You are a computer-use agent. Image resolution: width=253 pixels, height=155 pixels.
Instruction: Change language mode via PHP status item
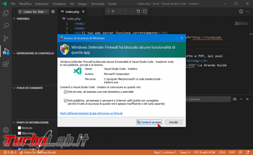(x=232, y=152)
